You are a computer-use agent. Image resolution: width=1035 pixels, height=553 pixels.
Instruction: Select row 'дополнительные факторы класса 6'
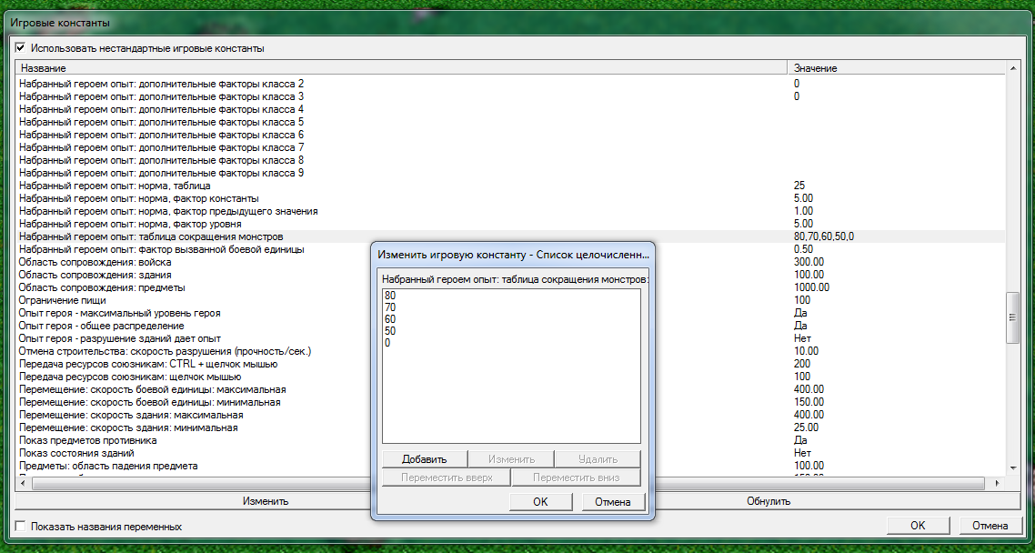[510, 135]
